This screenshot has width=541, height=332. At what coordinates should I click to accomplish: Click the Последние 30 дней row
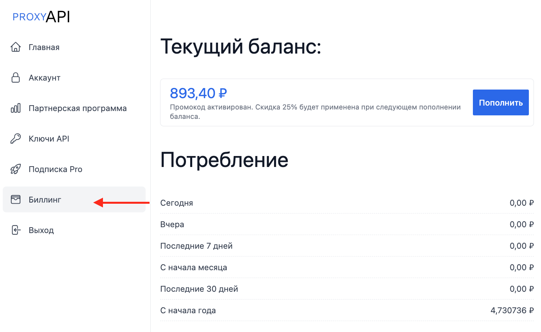199,289
